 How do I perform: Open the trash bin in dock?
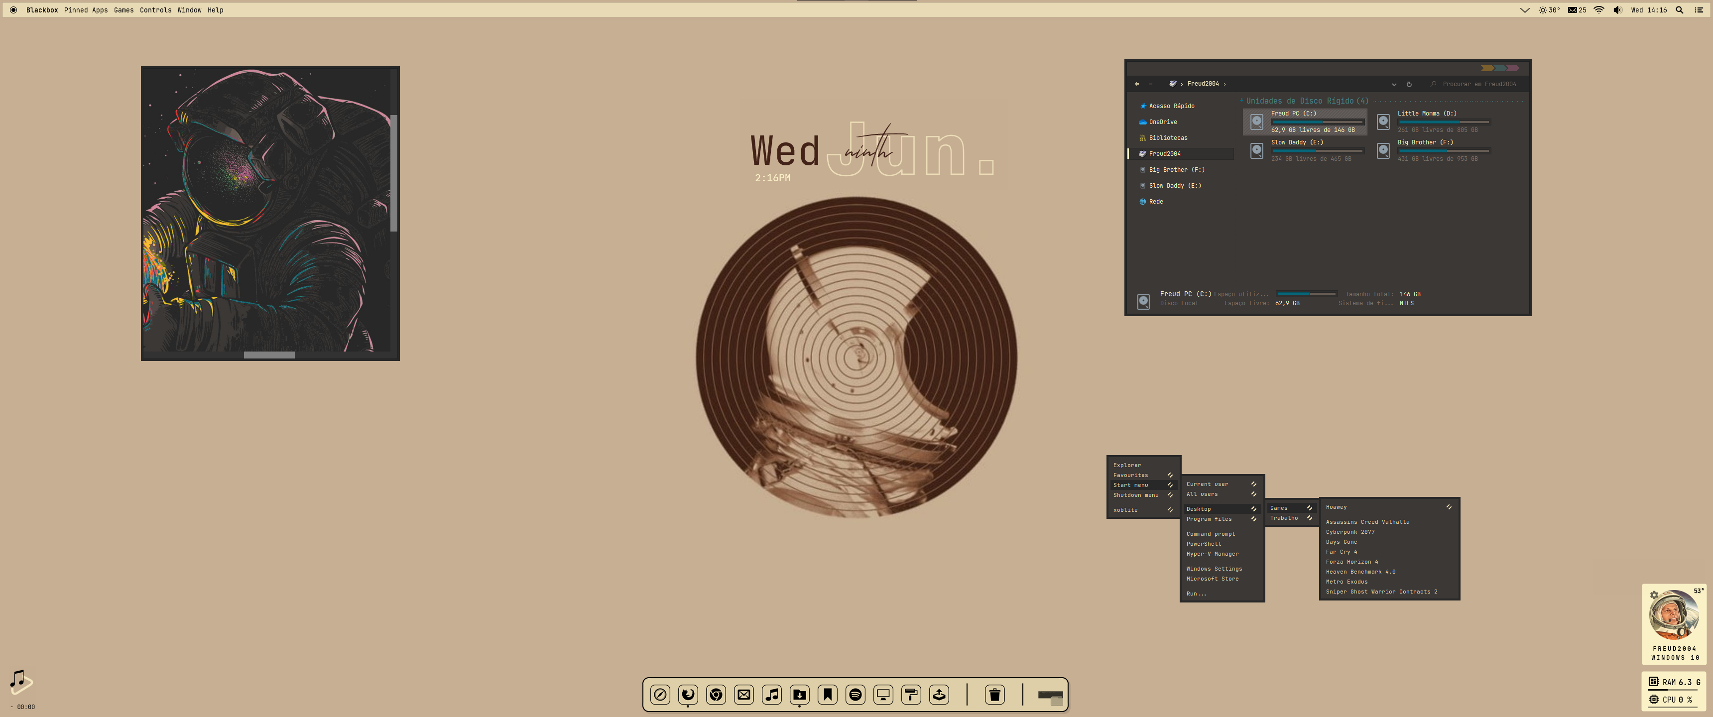994,695
